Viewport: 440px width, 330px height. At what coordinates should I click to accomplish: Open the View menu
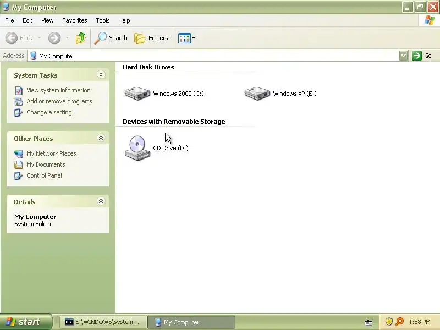tap(47, 20)
